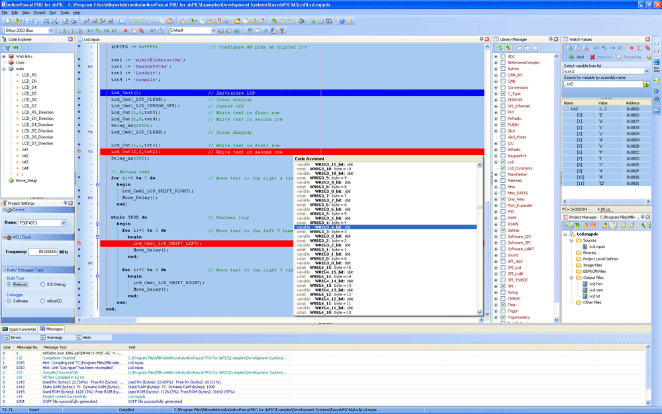Click the Open file folder icon in toolbar
This screenshot has height=414, width=662.
(x=16, y=21)
